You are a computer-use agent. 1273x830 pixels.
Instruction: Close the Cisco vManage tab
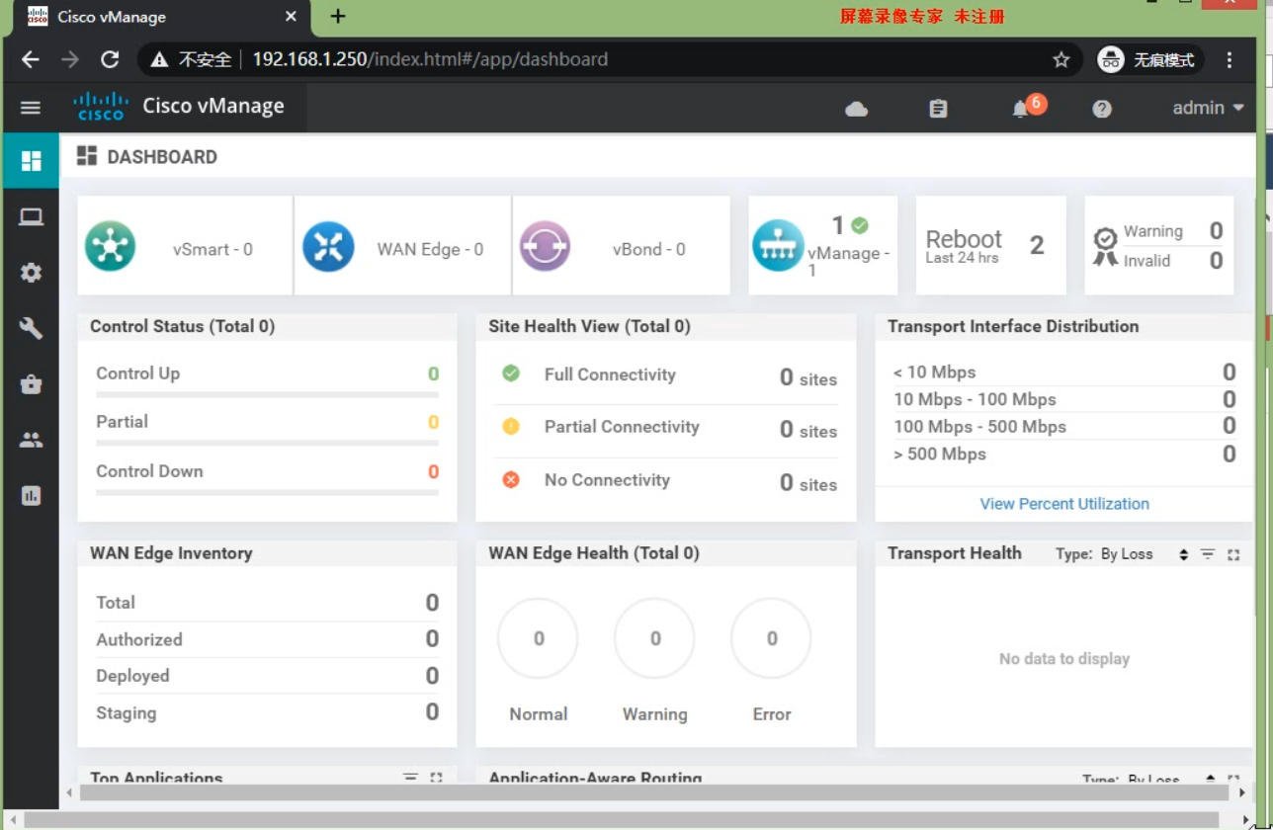point(291,17)
